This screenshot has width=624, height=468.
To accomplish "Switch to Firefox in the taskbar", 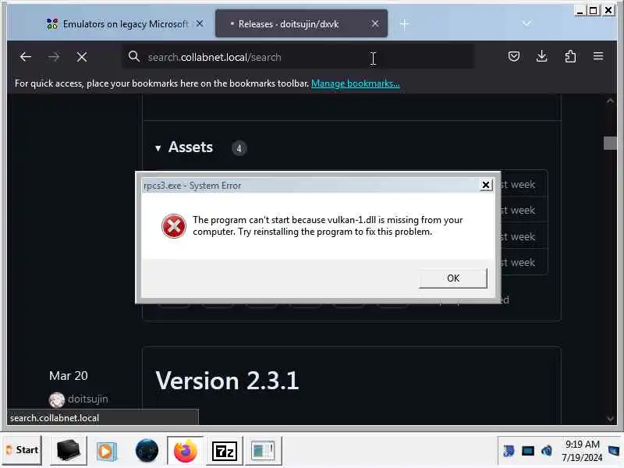I will [x=185, y=451].
